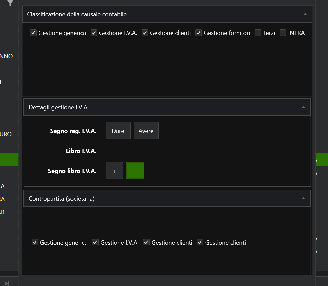Uncheck Gestione I.V.A. under Classificazione

click(x=94, y=33)
